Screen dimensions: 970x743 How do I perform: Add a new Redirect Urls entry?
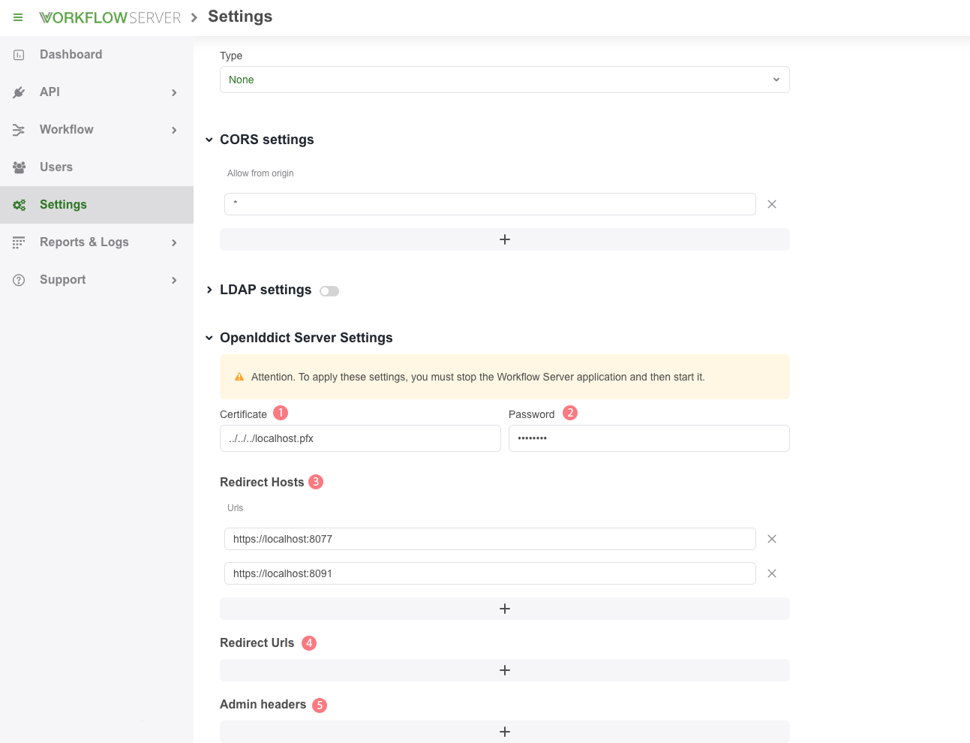[x=504, y=670]
